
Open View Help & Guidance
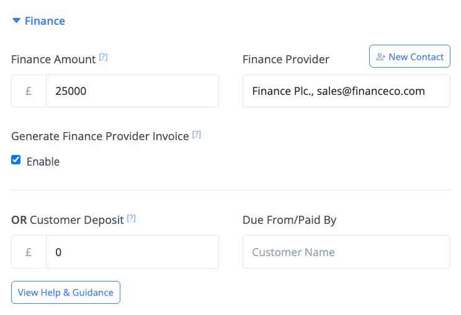66,293
